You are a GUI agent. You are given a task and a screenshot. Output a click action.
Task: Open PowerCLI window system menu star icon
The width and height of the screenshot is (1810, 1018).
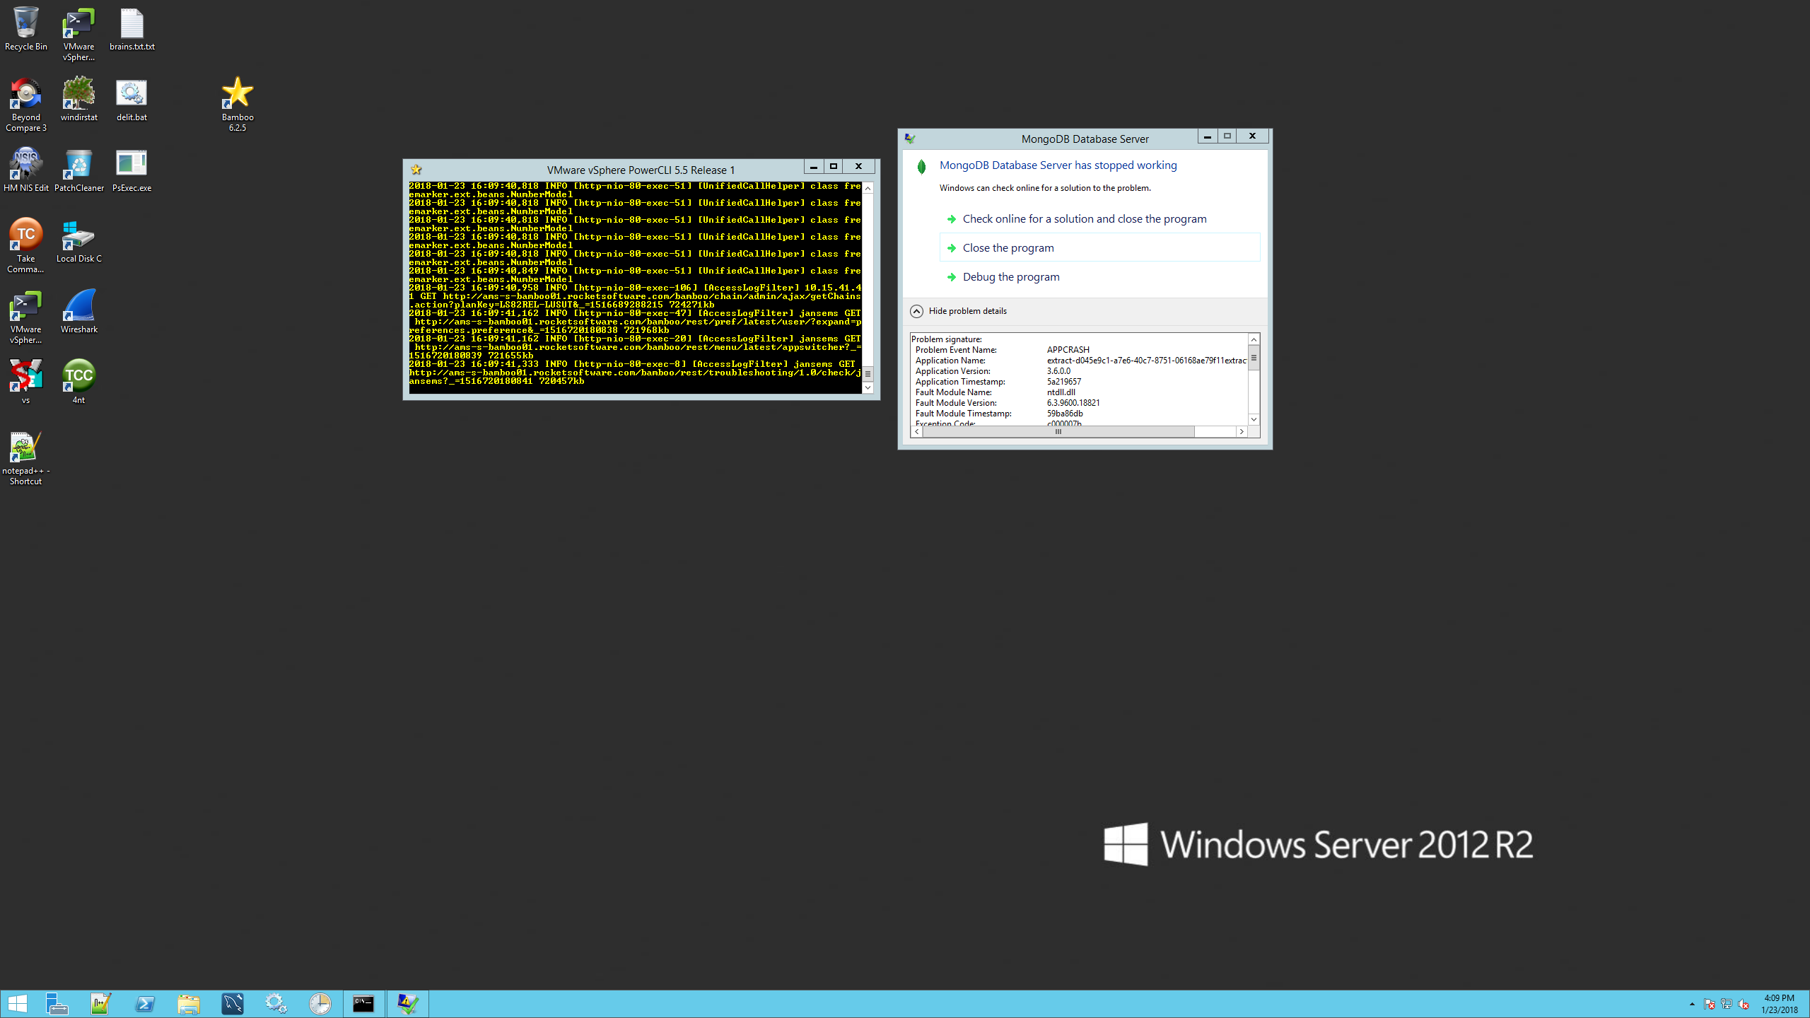[x=416, y=170]
